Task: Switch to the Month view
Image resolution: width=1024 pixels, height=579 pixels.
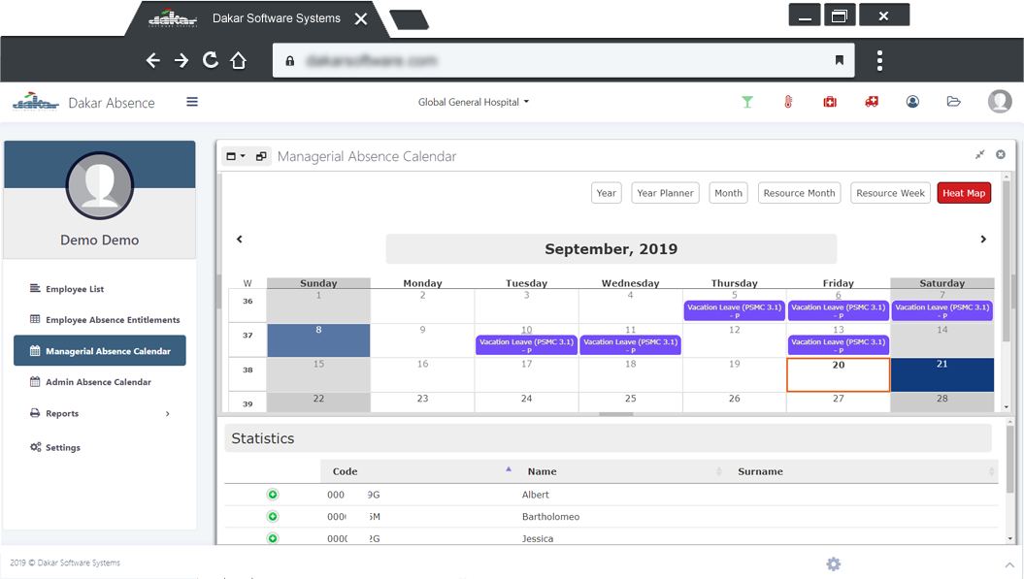Action: point(728,193)
